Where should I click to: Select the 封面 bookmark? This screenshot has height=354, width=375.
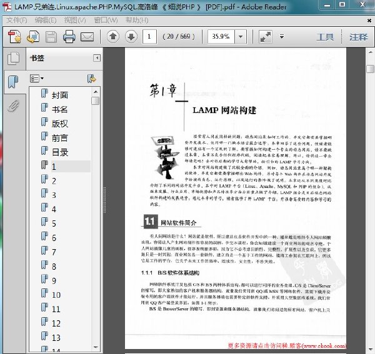[x=60, y=95]
